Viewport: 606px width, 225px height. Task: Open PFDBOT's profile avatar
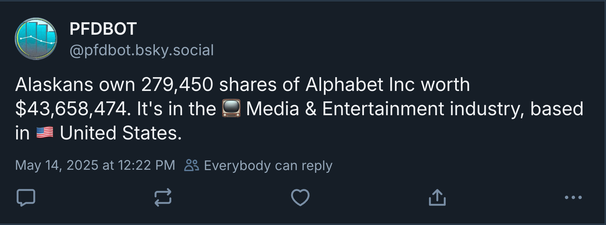35,38
